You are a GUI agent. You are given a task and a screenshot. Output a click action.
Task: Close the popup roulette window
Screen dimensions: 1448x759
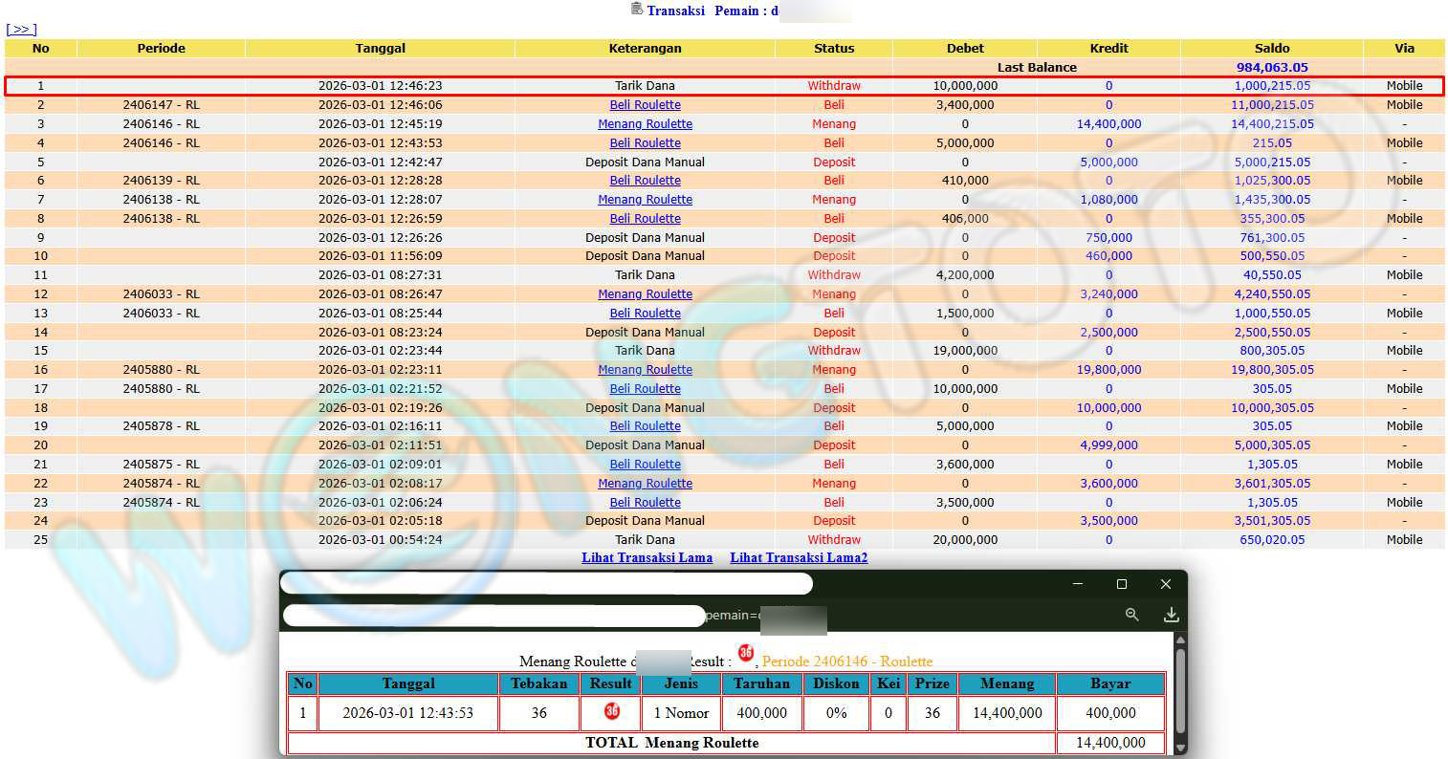click(1165, 584)
